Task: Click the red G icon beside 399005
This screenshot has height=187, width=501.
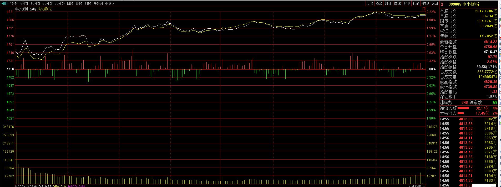Action: (442, 4)
